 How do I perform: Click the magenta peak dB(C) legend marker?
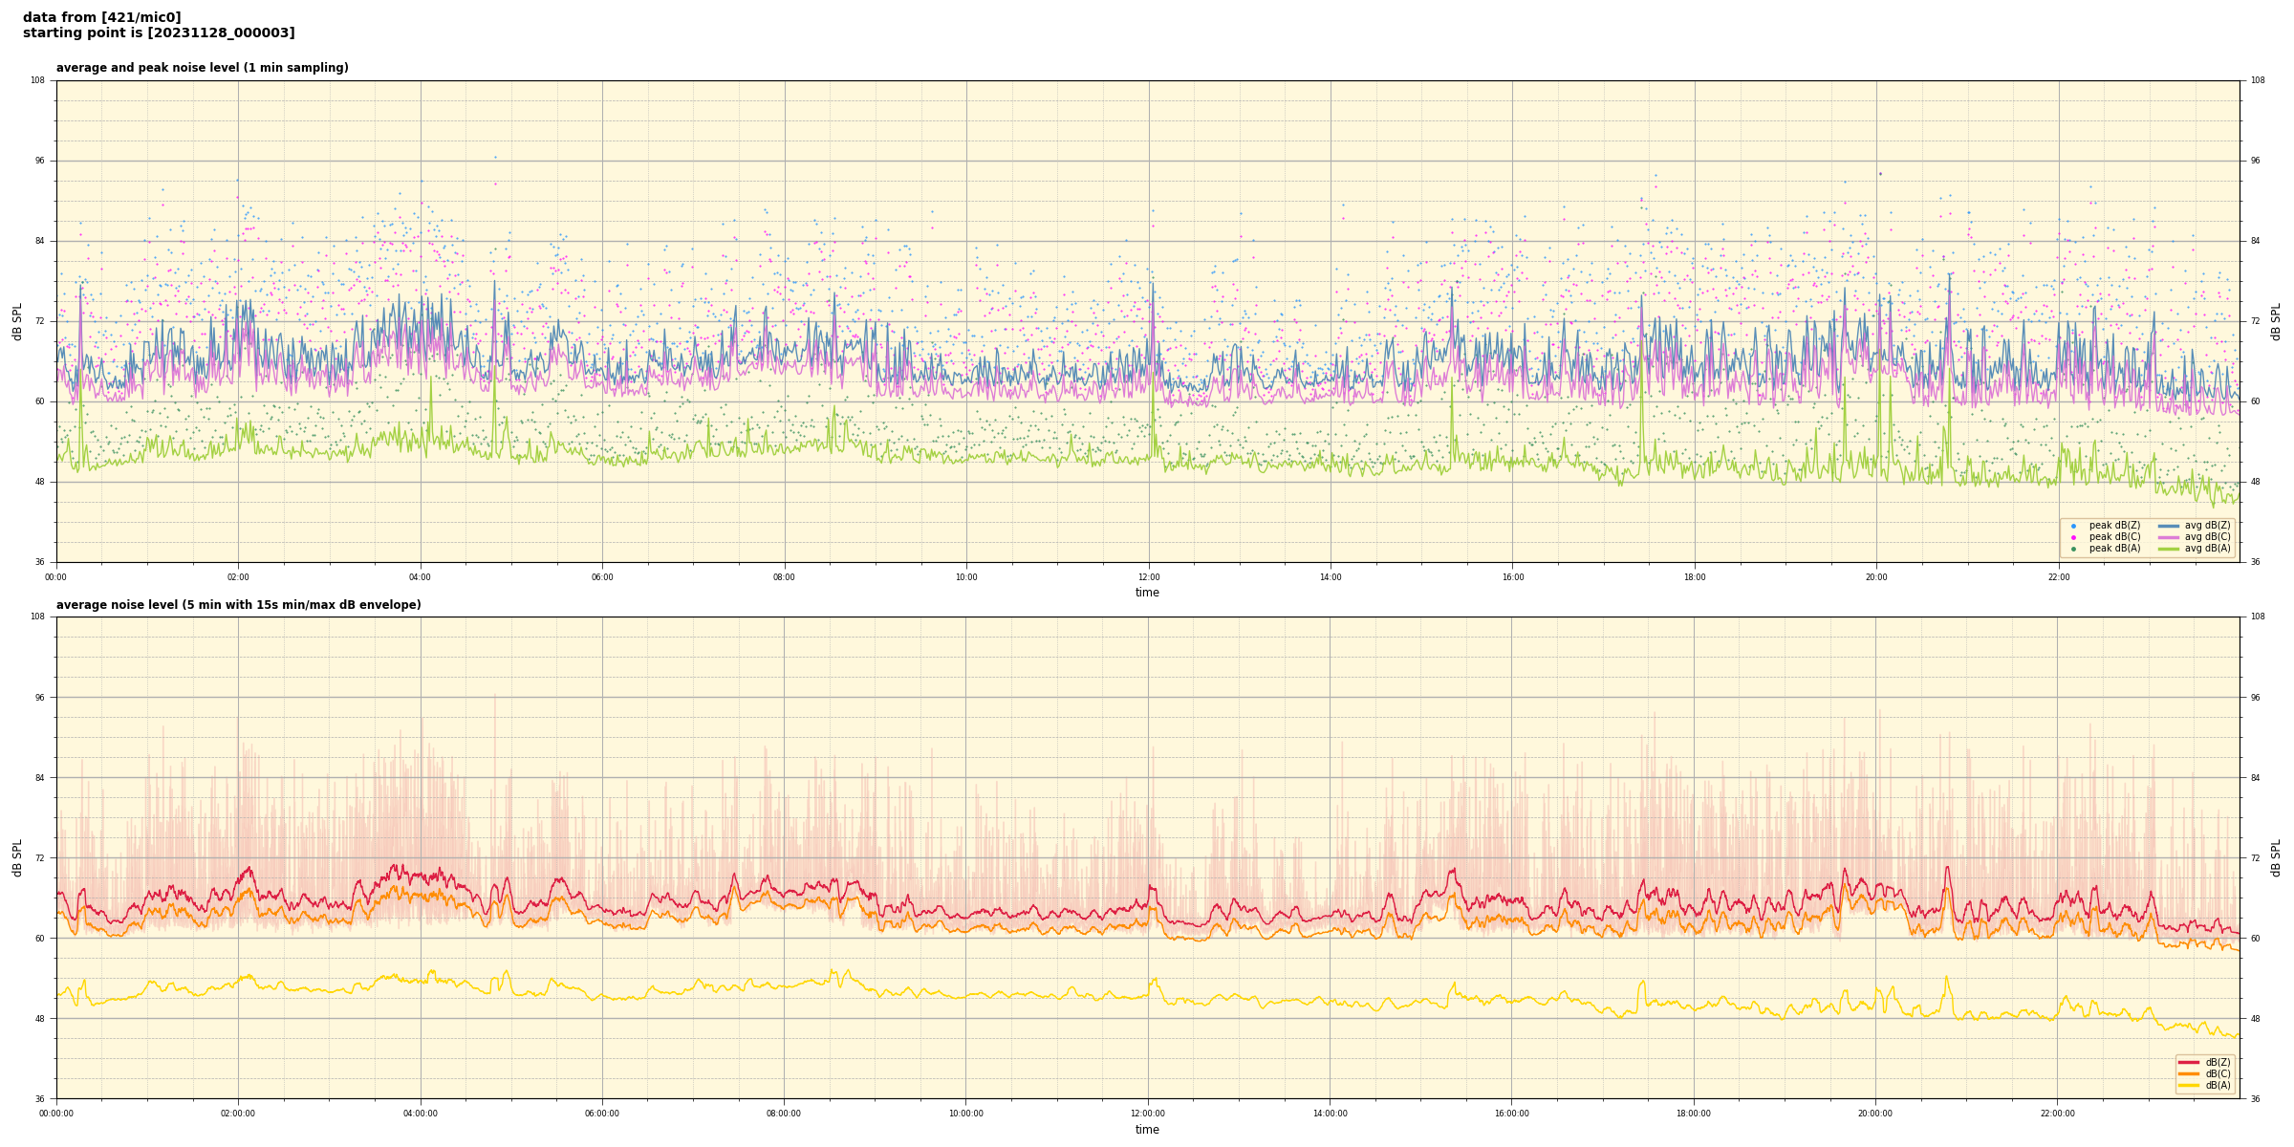tap(2073, 537)
